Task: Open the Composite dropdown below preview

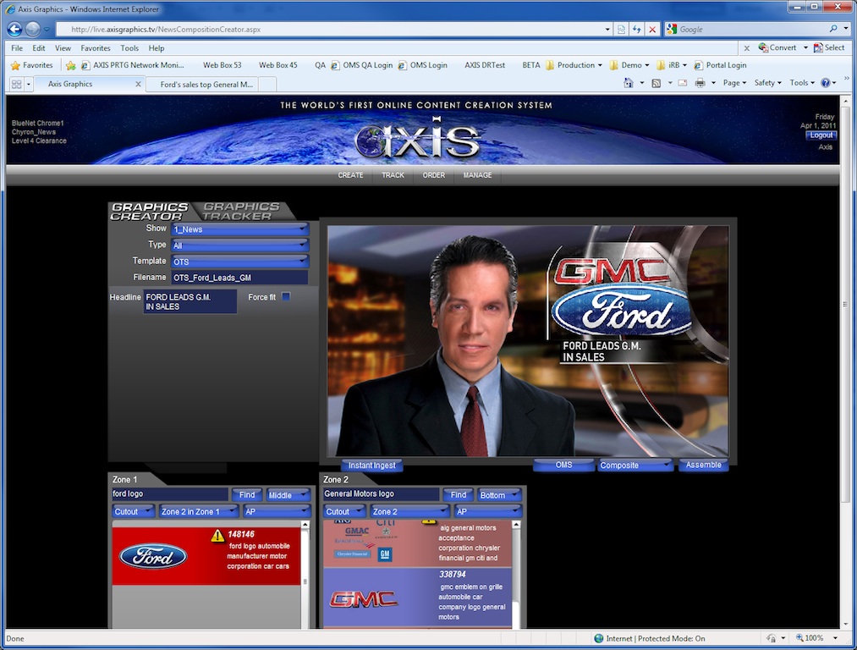Action: click(x=635, y=465)
